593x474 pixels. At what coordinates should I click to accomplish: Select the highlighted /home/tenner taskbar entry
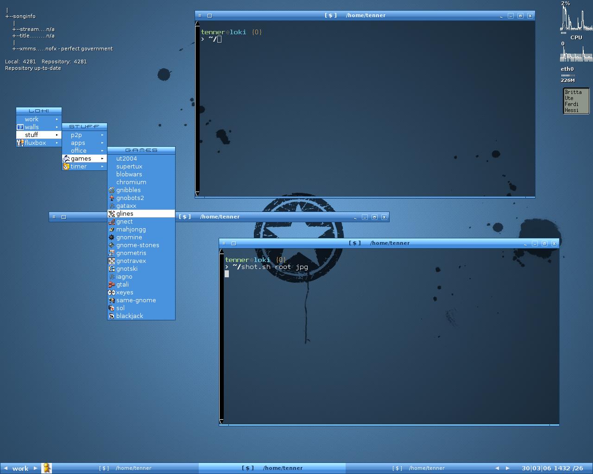click(x=272, y=468)
